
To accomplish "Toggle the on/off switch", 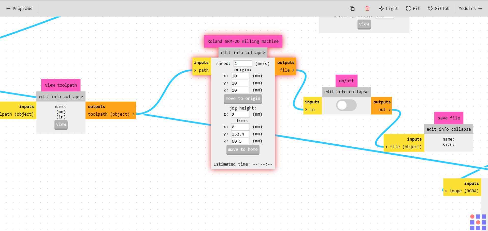I will click(x=346, y=105).
